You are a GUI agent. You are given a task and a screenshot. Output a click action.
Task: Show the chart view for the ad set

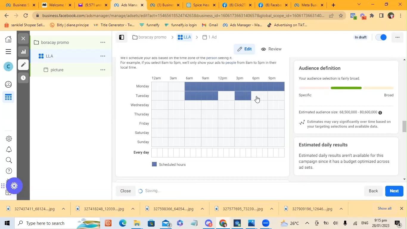point(23,52)
